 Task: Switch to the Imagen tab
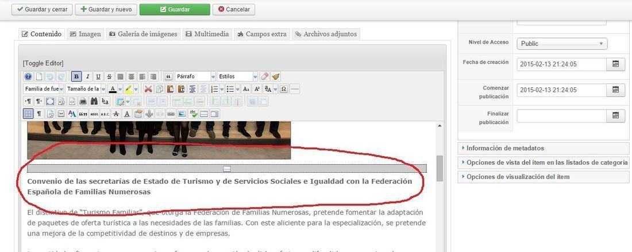86,34
